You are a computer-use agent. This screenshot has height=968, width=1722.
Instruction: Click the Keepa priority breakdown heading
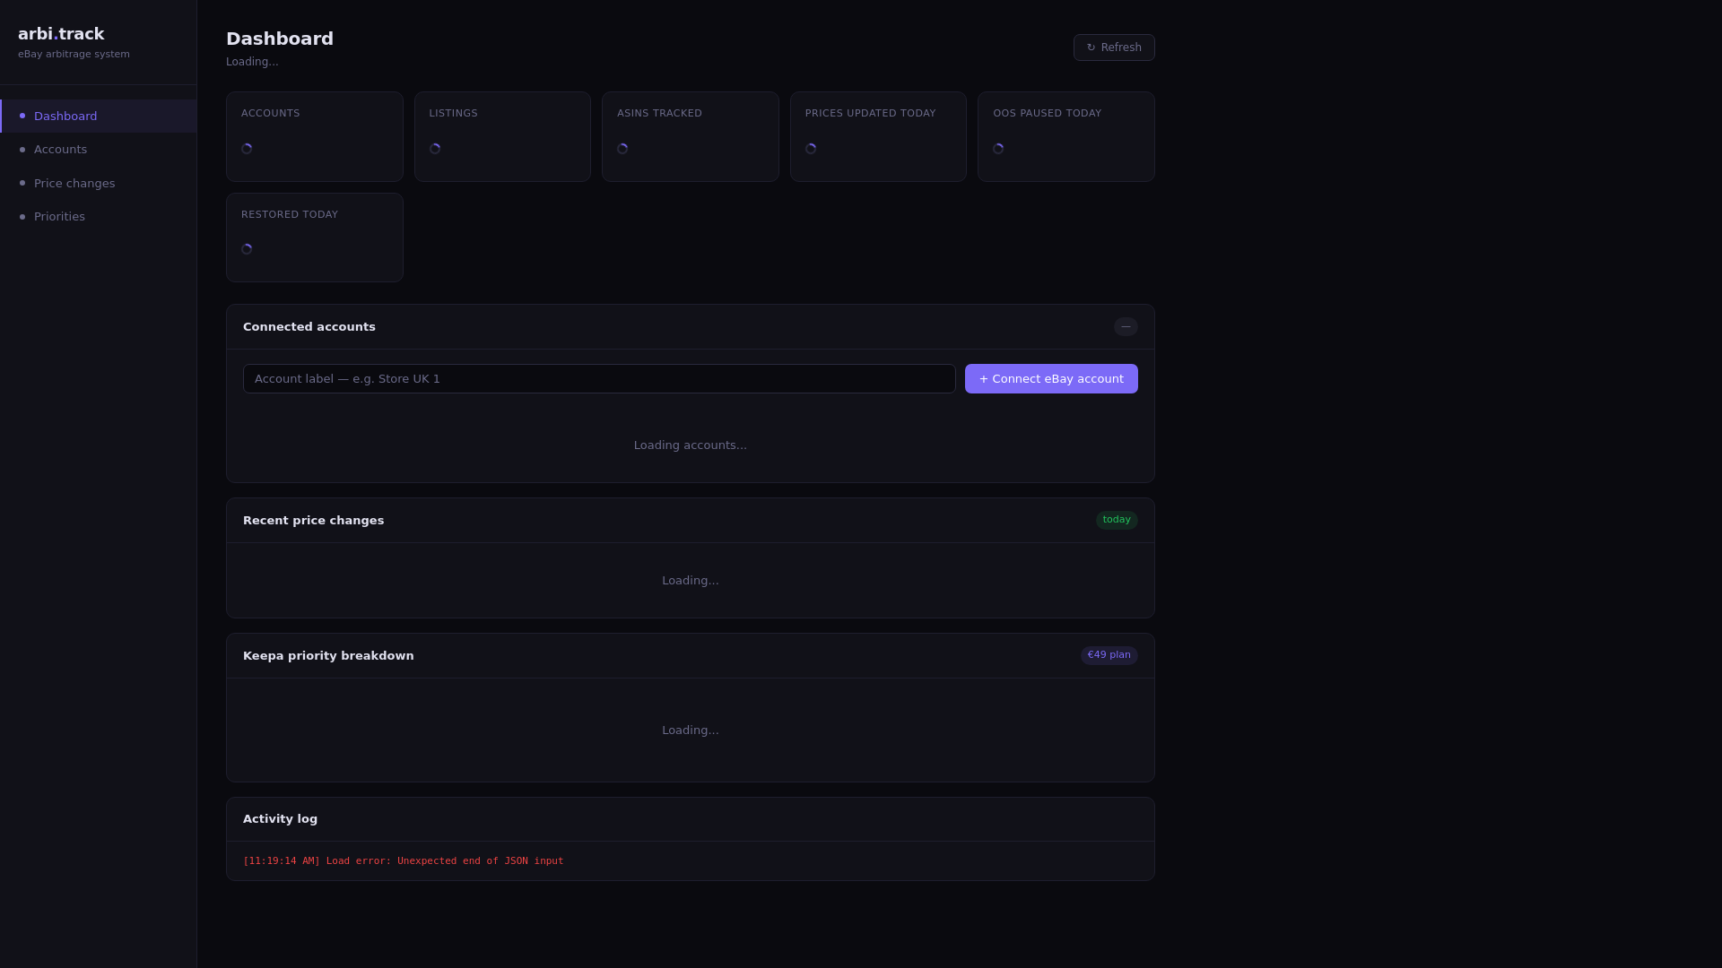[328, 656]
